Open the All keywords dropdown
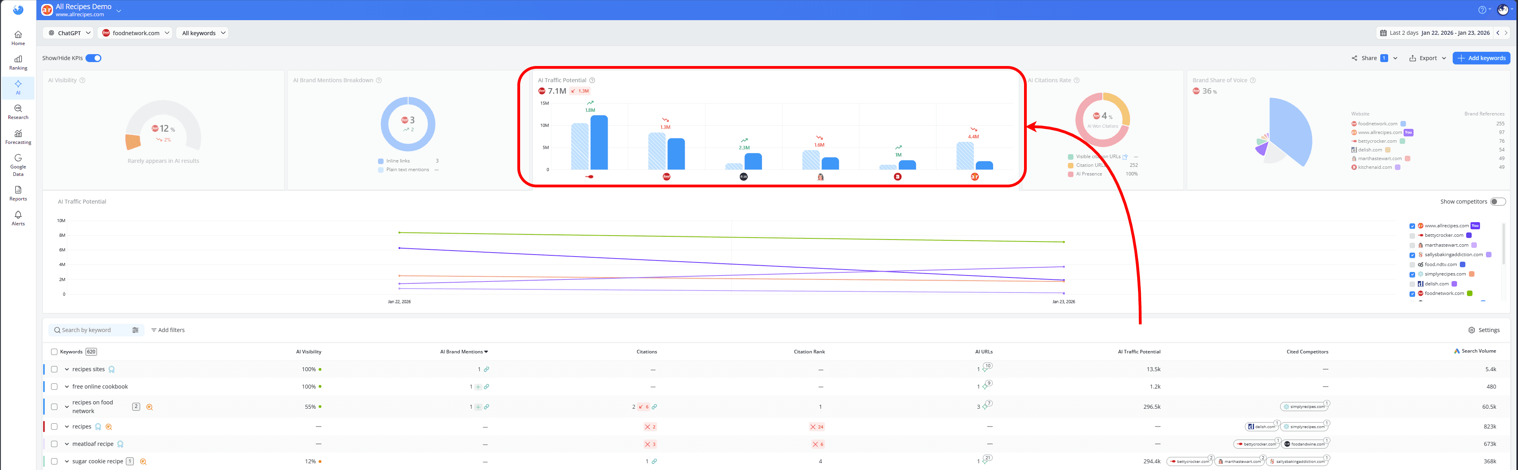Image resolution: width=1518 pixels, height=470 pixels. (x=202, y=33)
